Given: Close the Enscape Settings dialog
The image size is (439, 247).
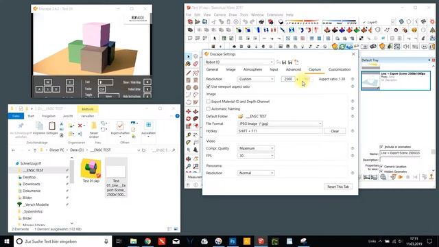Looking at the screenshot, I should [x=353, y=54].
